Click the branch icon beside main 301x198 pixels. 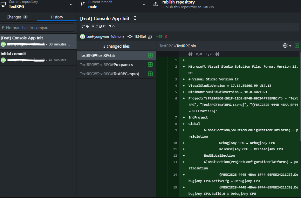(83, 4)
